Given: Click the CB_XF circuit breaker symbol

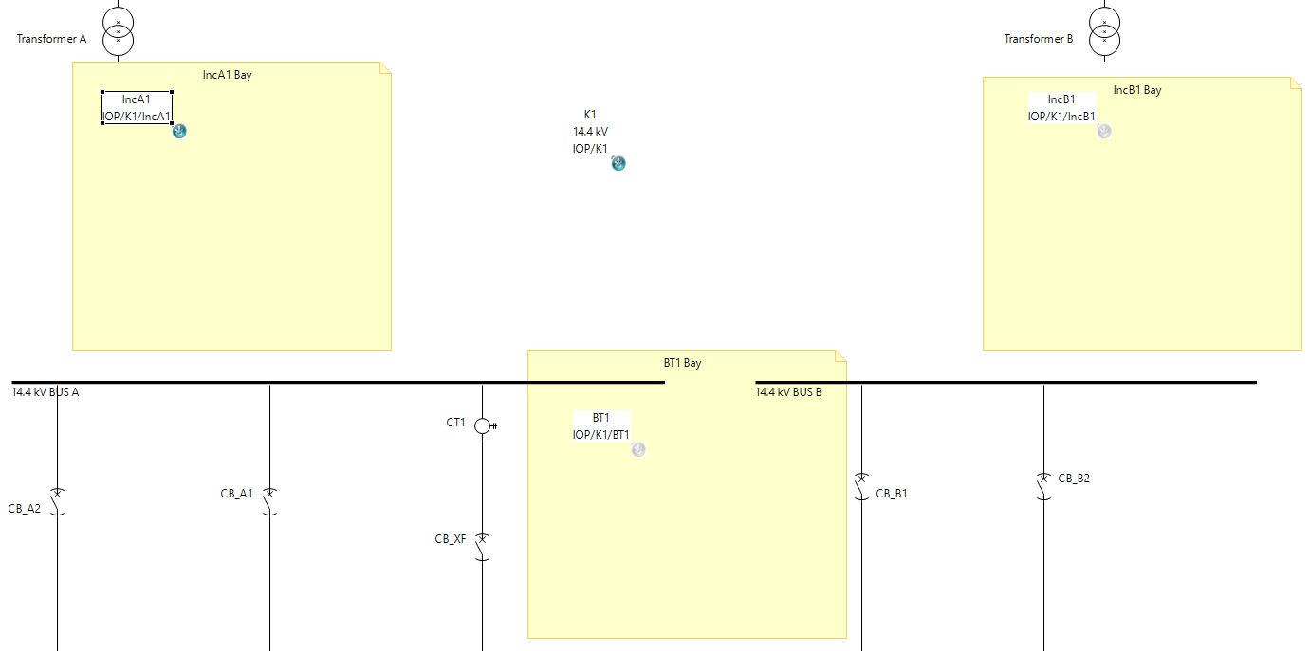Looking at the screenshot, I should click(x=482, y=546).
